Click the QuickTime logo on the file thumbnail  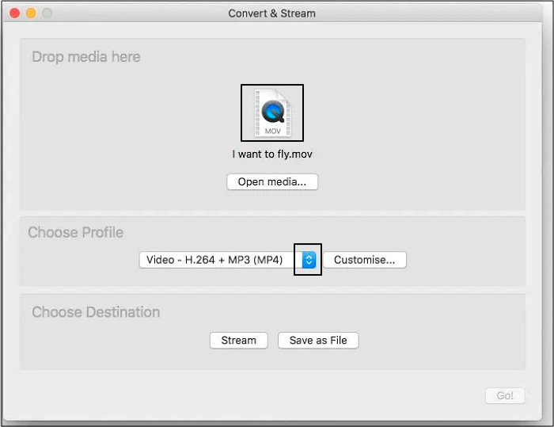[x=273, y=110]
